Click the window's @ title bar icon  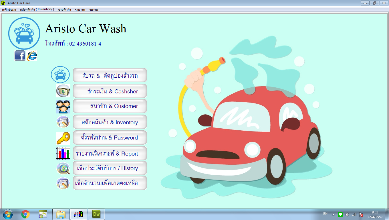point(3,3)
